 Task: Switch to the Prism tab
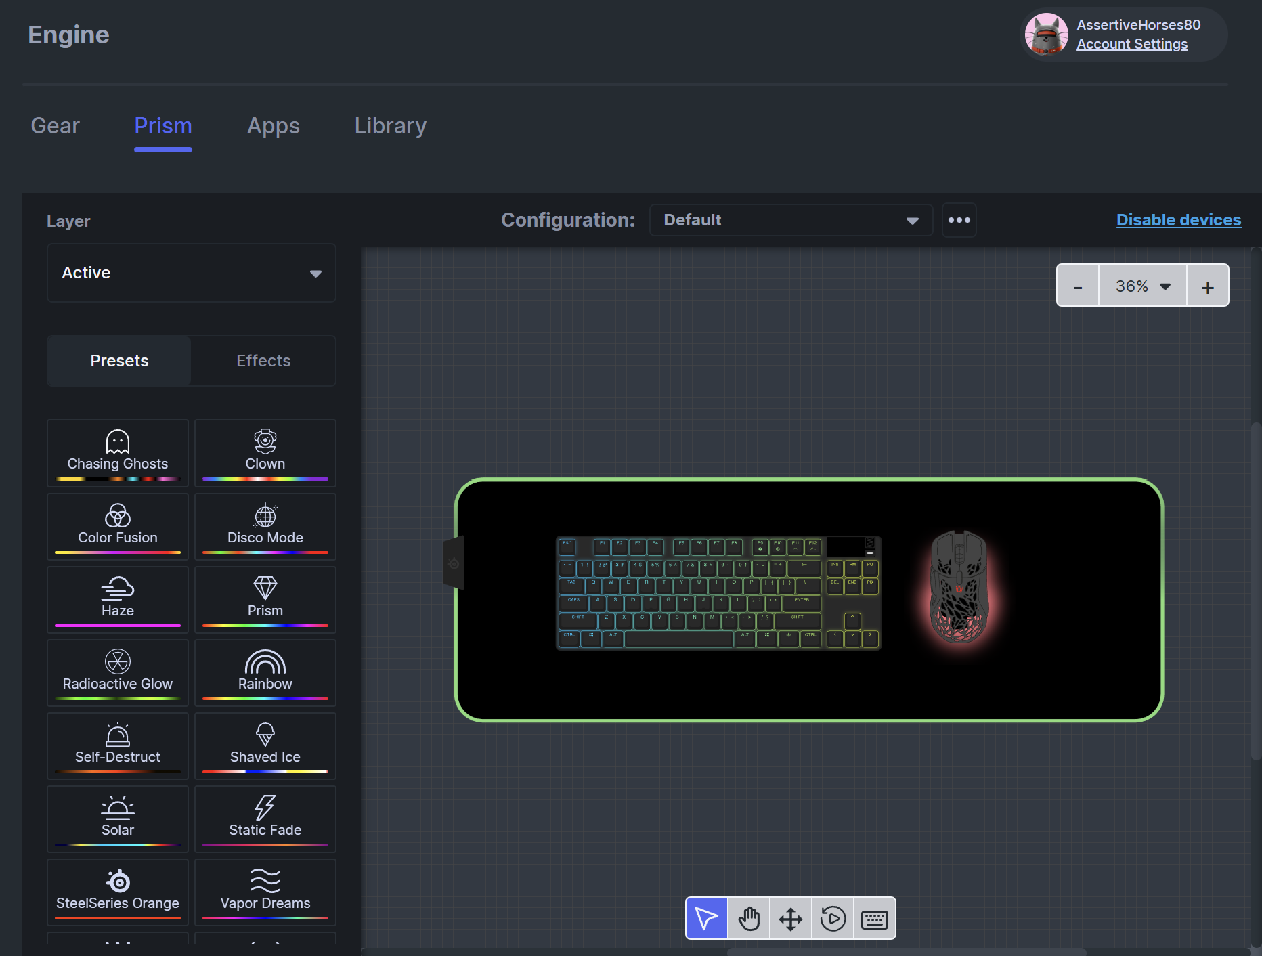click(x=163, y=126)
